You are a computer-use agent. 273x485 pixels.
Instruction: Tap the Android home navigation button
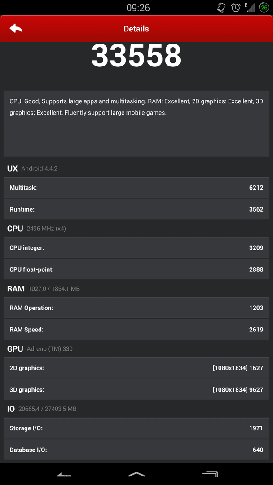point(136,474)
